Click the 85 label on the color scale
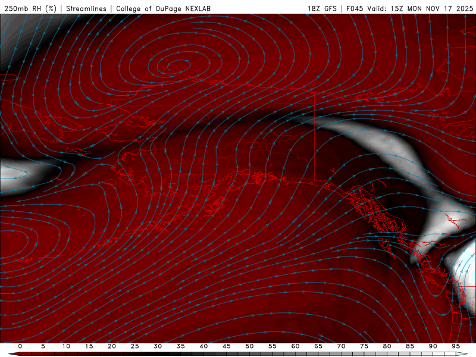This screenshot has height=357, width=476. (410, 346)
